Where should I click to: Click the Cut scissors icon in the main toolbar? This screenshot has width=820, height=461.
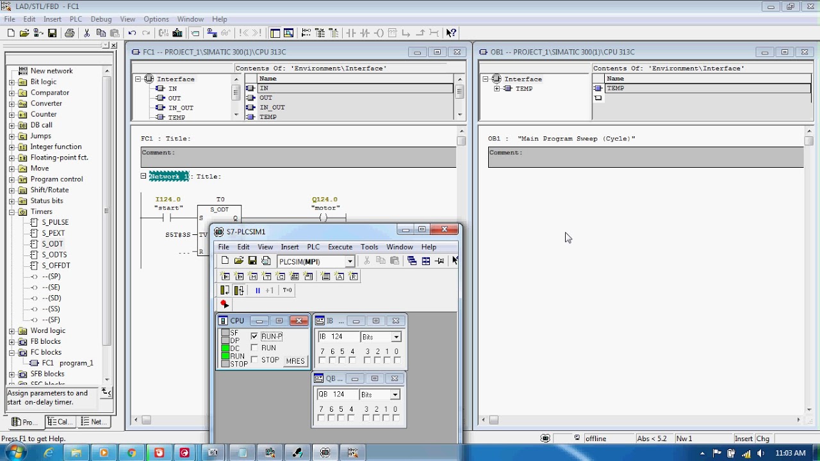tap(87, 33)
